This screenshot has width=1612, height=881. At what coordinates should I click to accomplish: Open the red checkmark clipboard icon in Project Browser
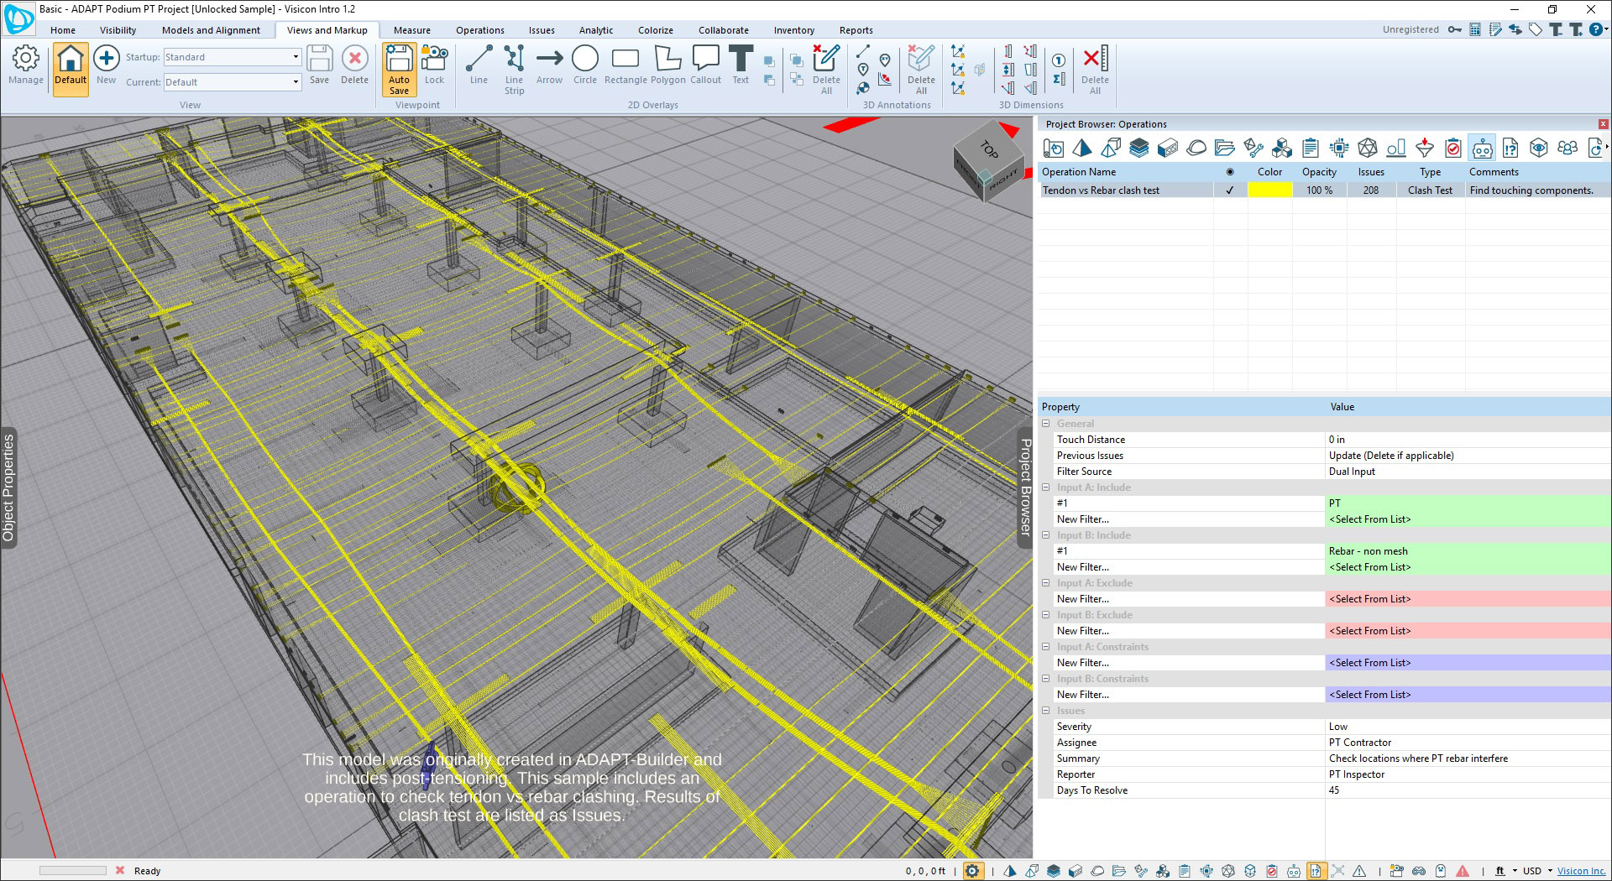[1453, 149]
